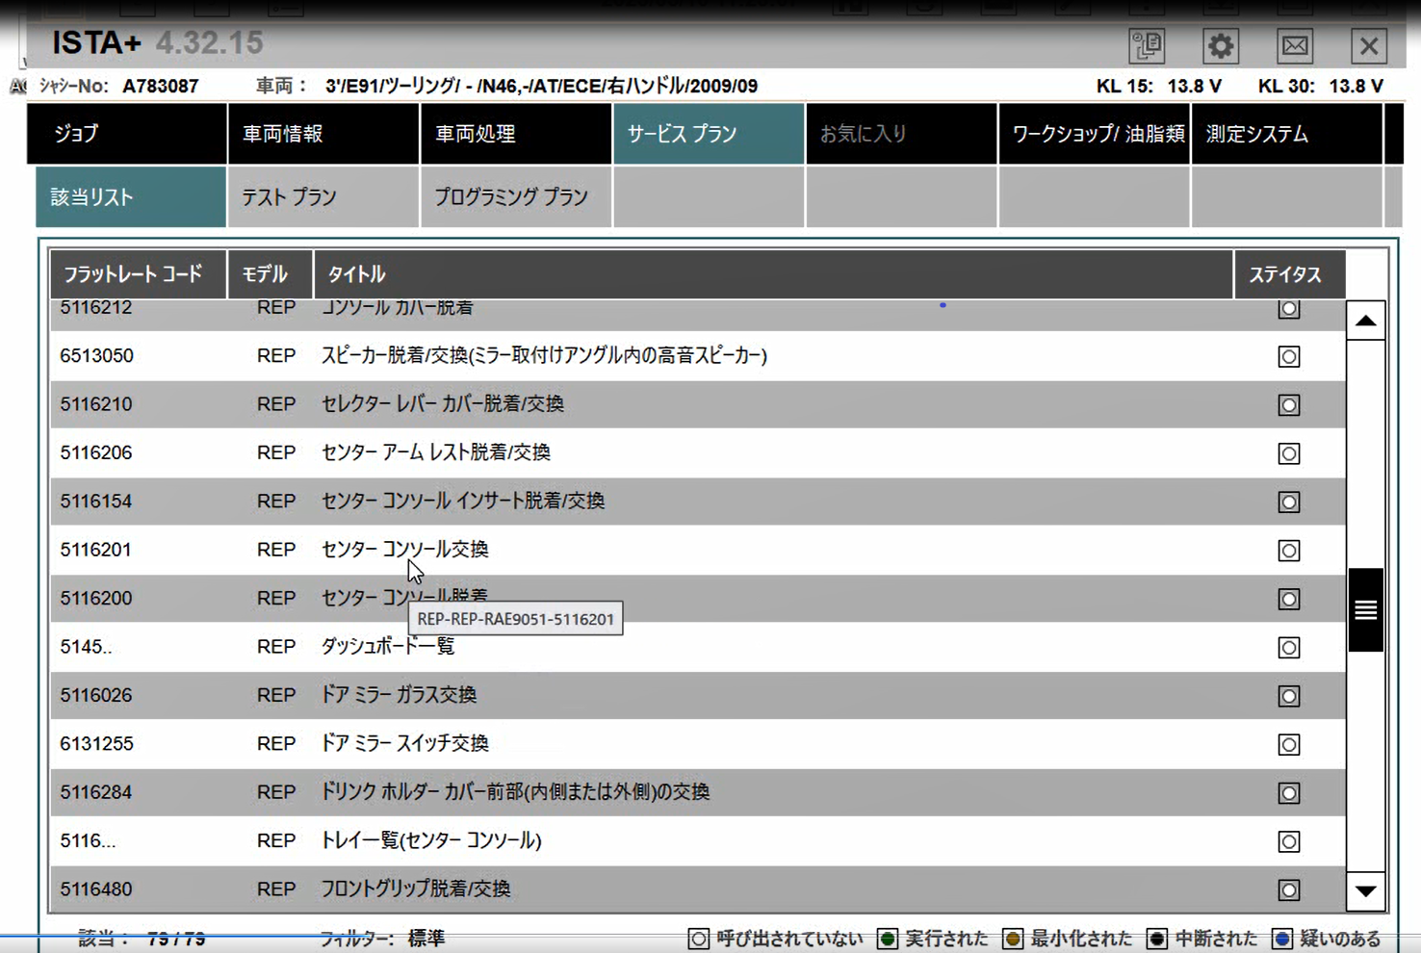Click status icon for ダッシュボード一覧 row
This screenshot has height=953, width=1421.
(x=1289, y=648)
